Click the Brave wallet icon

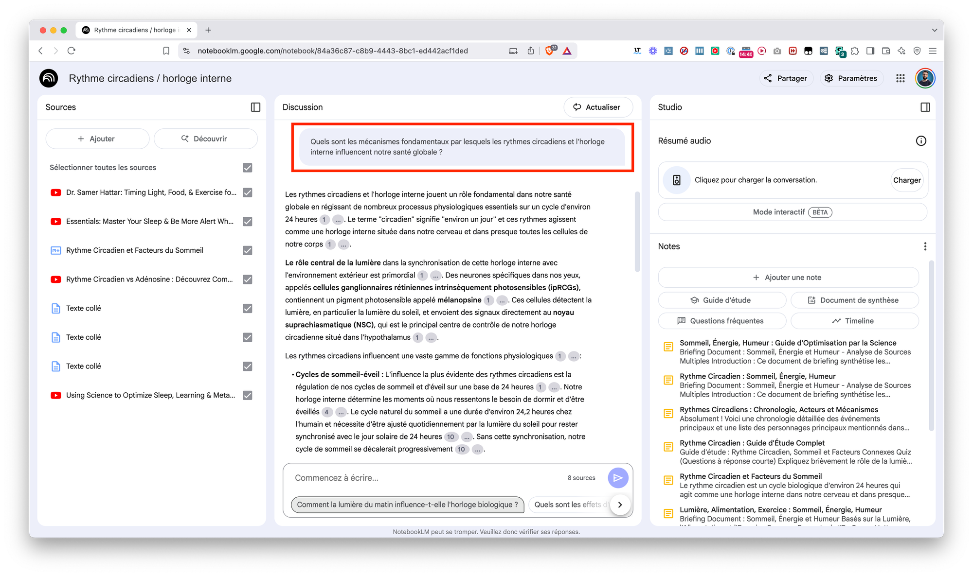click(x=886, y=51)
